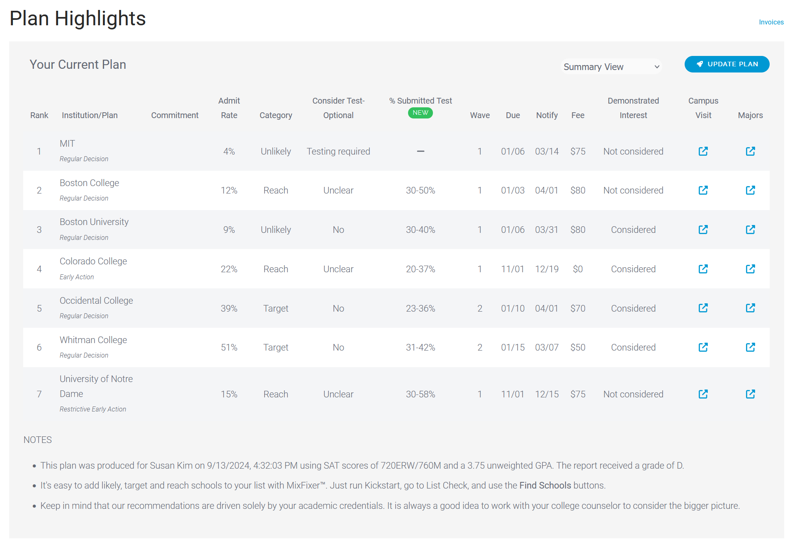
Task: Click the Wave column header
Action: coord(480,115)
